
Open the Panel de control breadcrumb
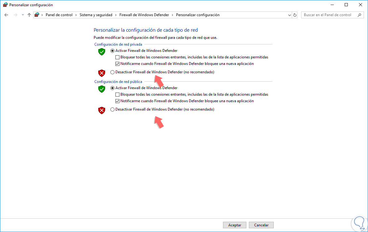pyautogui.click(x=59, y=15)
